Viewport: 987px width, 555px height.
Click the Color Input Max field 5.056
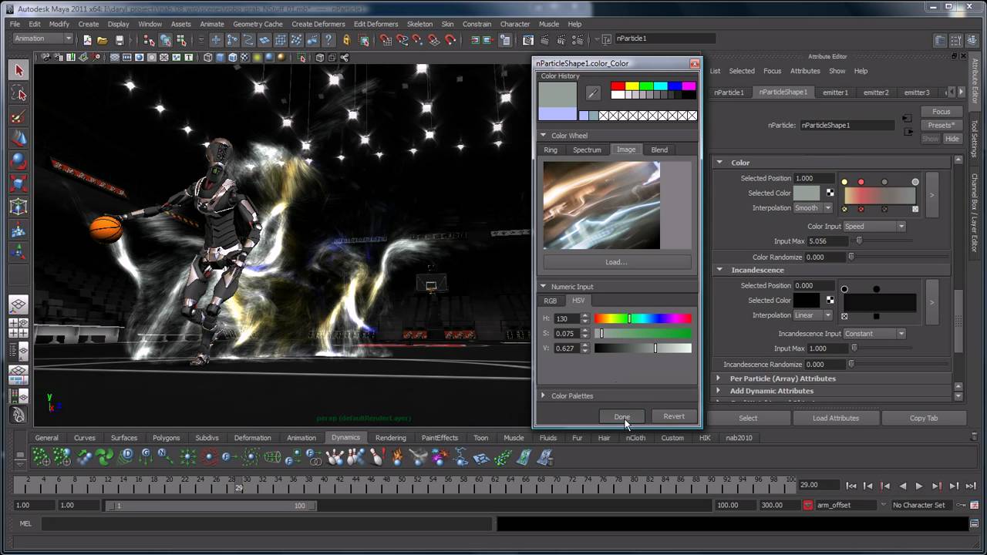click(828, 241)
